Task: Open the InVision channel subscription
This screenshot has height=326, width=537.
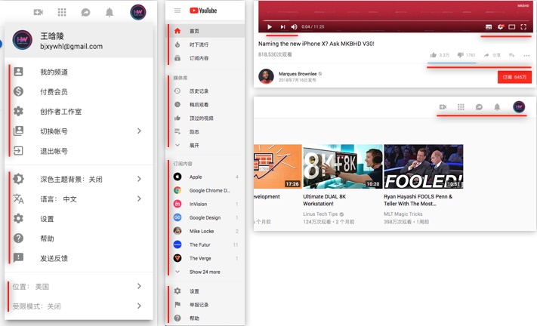Action: tap(206, 204)
